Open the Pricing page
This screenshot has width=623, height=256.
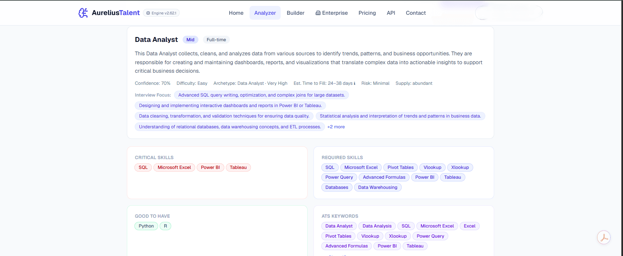coord(367,13)
